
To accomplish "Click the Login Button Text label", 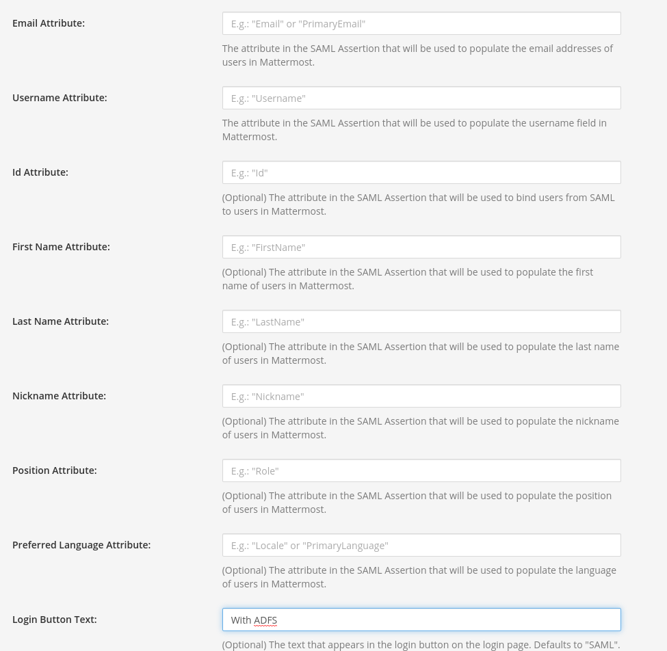I will 54,619.
